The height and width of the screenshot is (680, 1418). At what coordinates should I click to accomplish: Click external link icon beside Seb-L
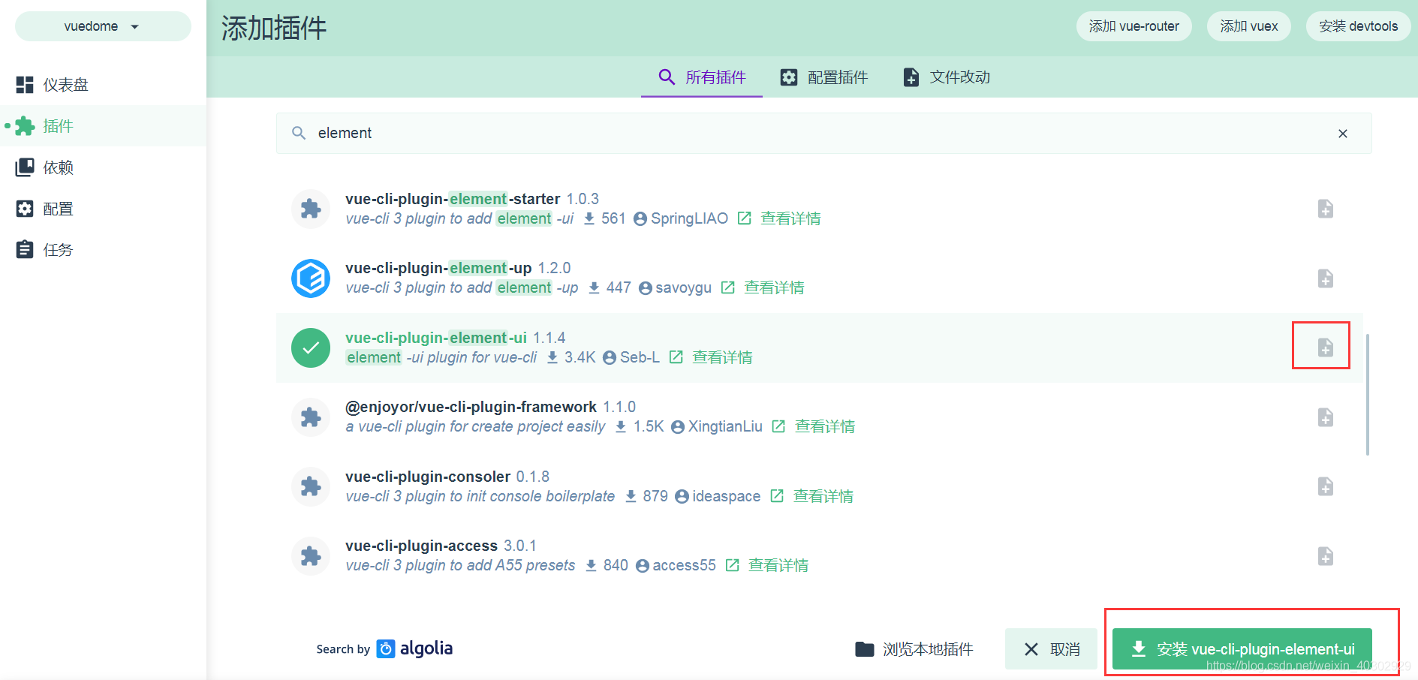coord(676,357)
